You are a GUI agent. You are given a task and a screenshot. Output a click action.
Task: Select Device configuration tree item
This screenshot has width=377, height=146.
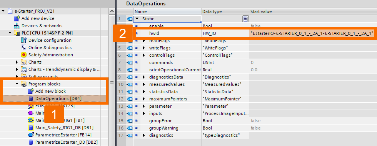click(x=50, y=40)
